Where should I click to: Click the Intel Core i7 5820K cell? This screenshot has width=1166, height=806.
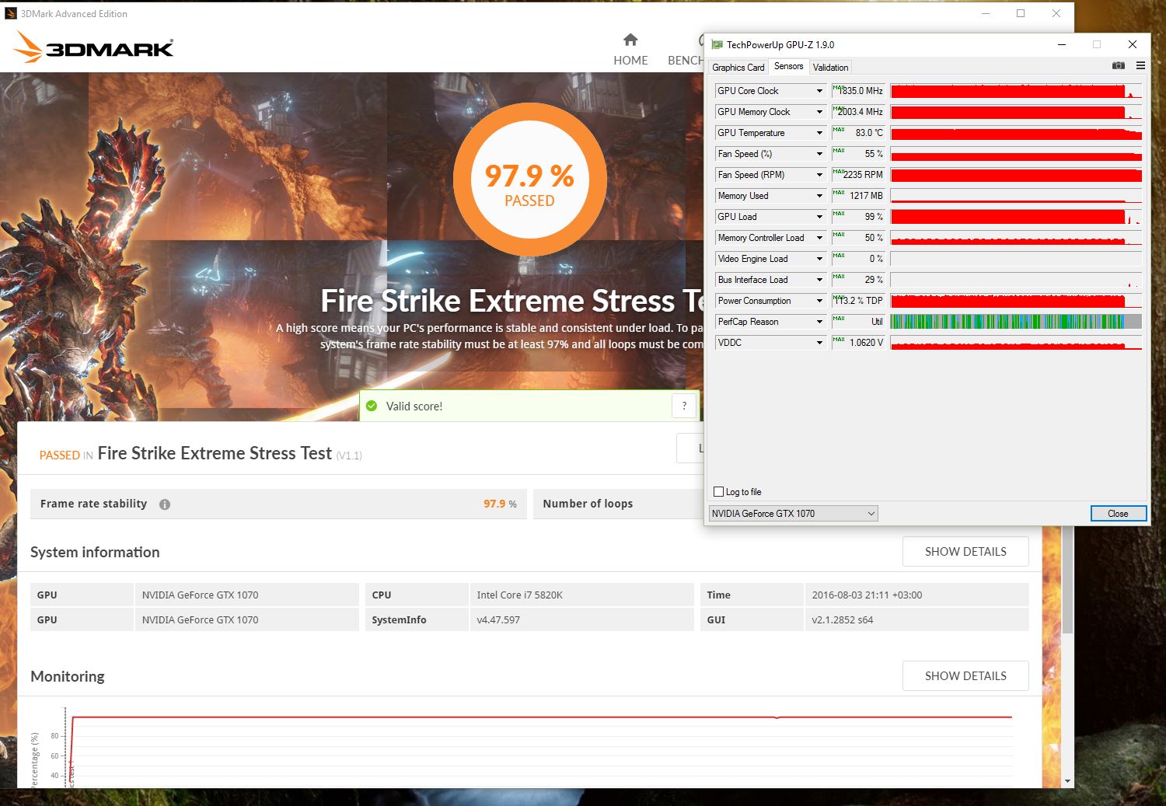pyautogui.click(x=581, y=595)
